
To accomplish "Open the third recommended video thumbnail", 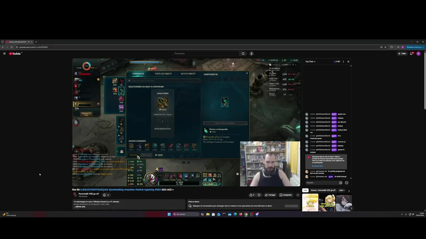I will click(x=344, y=202).
